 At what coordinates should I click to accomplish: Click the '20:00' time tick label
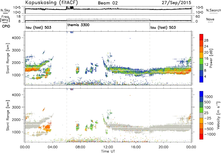point(163,147)
